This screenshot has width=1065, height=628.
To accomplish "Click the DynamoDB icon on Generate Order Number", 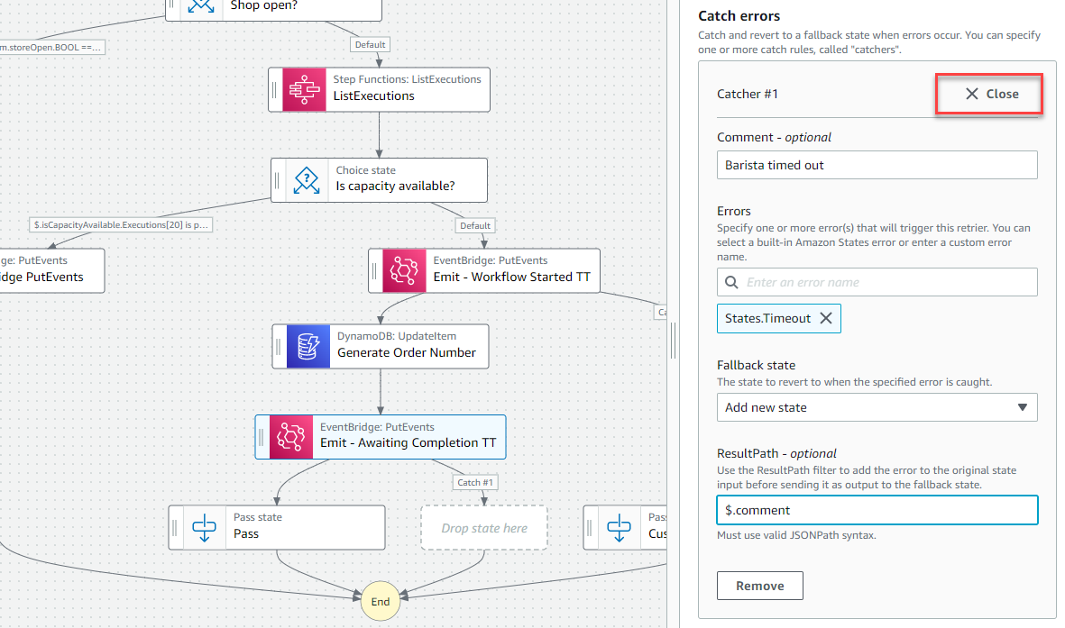I will (x=308, y=346).
